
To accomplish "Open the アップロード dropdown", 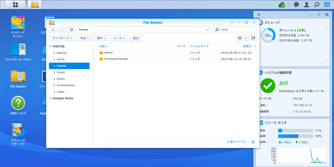I will 62,38.
